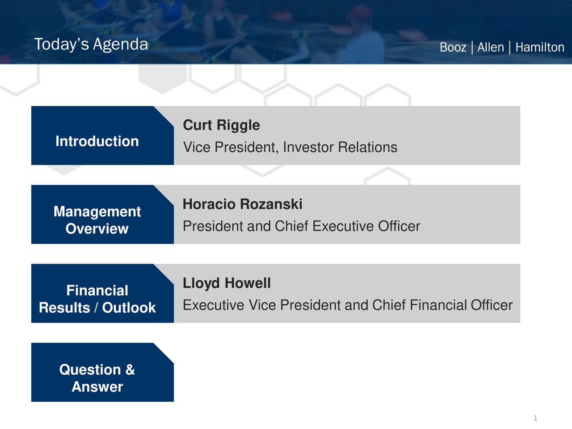Click the Booz Allen Hamilton logo
The height and width of the screenshot is (429, 572).
(x=502, y=47)
